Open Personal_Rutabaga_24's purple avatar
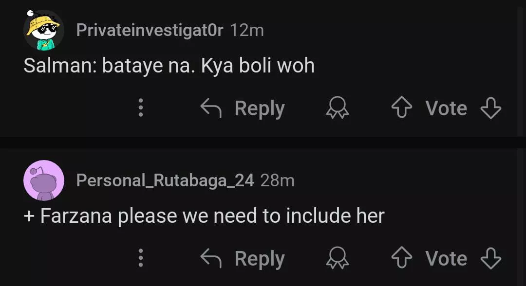Image resolution: width=526 pixels, height=286 pixels. [44, 180]
